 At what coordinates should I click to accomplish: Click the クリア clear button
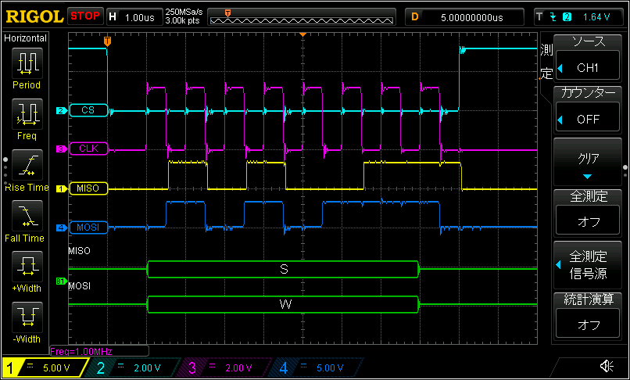[x=588, y=163]
